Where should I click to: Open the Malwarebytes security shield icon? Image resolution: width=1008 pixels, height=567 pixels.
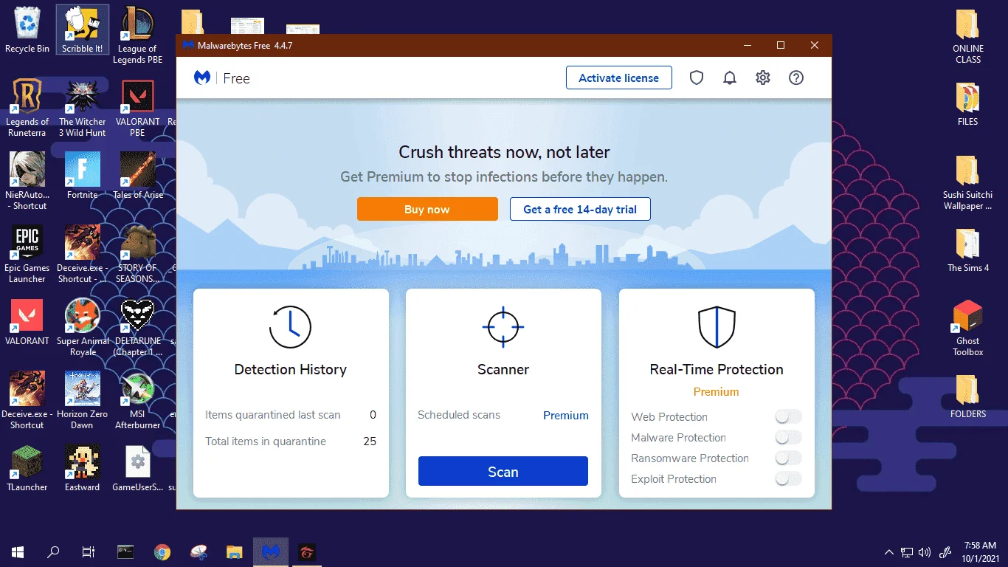(x=697, y=78)
